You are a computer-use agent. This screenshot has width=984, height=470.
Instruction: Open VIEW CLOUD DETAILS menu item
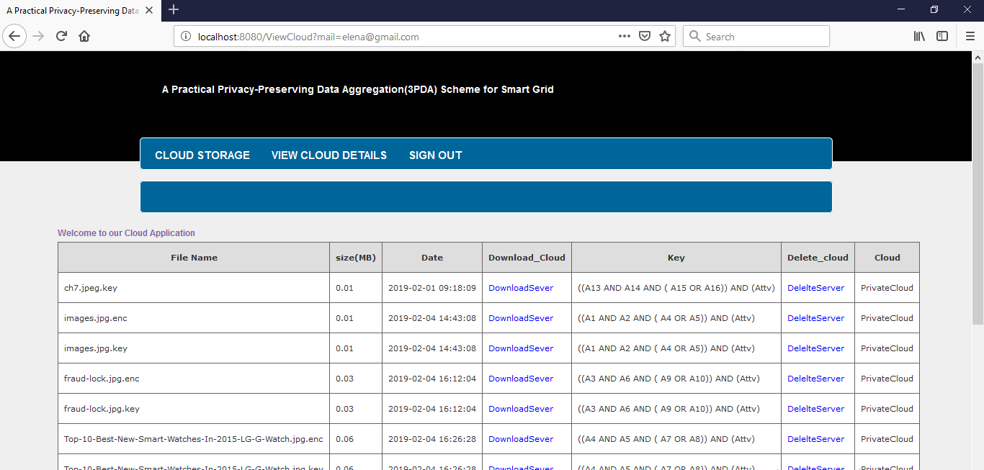coord(329,155)
